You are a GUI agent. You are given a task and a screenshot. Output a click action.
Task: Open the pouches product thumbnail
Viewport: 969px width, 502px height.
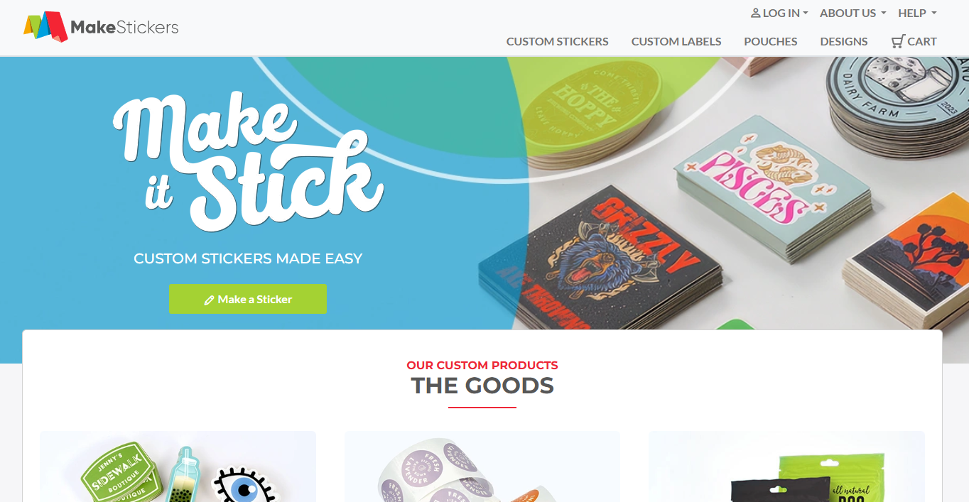pyautogui.click(x=786, y=466)
